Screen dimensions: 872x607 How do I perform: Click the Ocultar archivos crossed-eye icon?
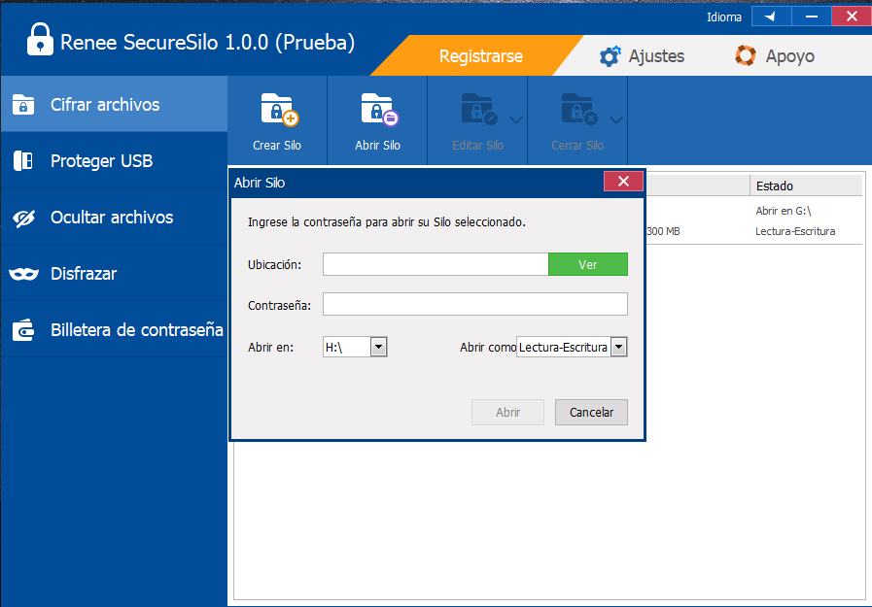[x=24, y=219]
